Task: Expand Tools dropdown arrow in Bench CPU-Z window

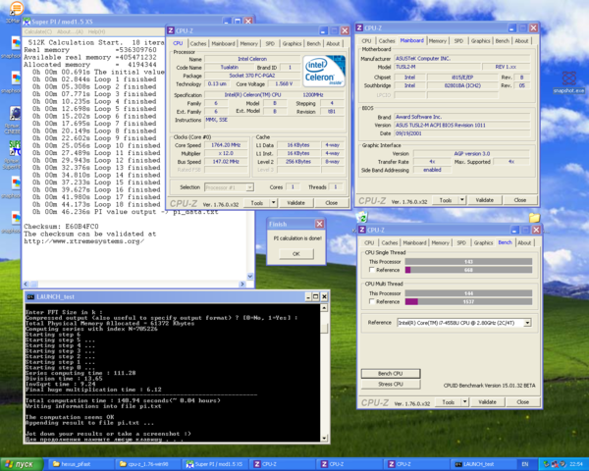Action: tap(464, 402)
